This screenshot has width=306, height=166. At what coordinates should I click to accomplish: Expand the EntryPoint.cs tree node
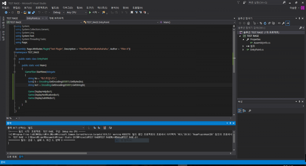click(243, 50)
